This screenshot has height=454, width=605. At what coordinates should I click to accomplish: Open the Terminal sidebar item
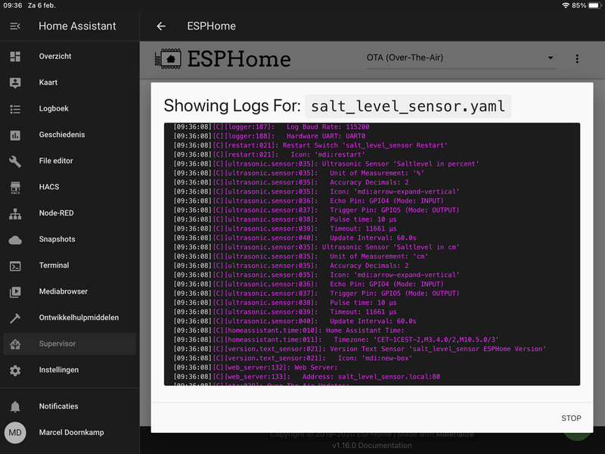tap(54, 266)
